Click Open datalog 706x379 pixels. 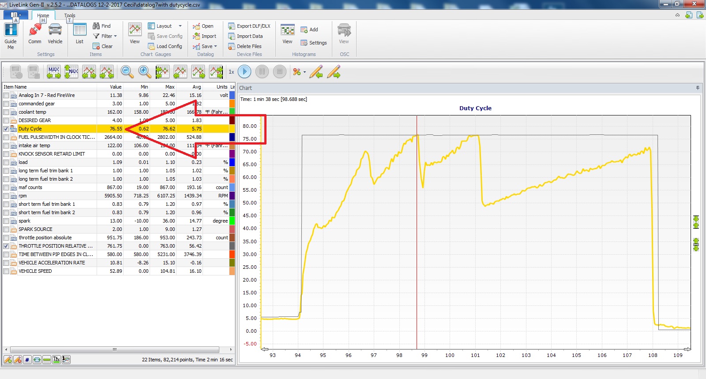tap(203, 26)
